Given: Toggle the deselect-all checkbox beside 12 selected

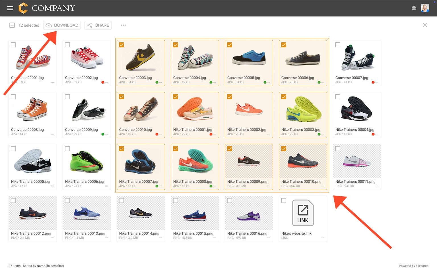Looking at the screenshot, I should point(12,25).
